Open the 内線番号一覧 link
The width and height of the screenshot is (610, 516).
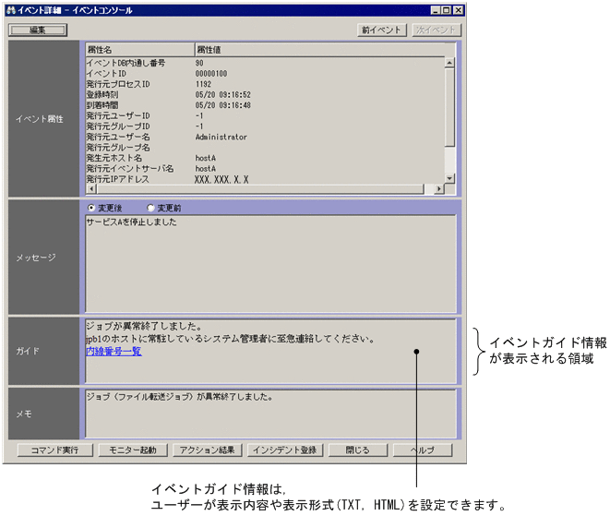tap(114, 351)
